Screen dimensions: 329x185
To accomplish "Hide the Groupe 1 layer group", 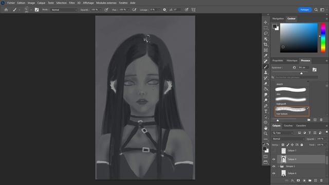I will coord(274,166).
